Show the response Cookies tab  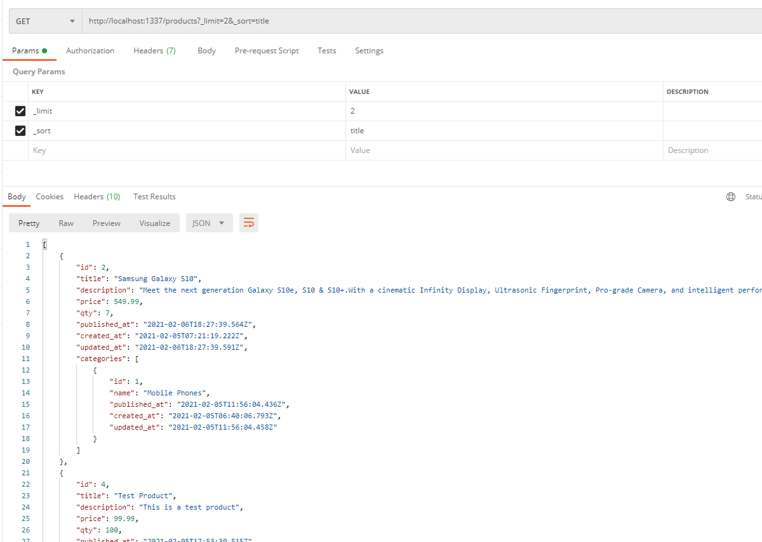[x=50, y=197]
